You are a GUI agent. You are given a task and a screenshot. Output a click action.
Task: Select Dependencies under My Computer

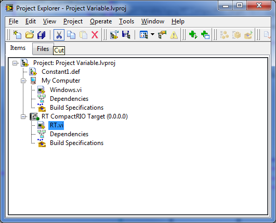69,99
